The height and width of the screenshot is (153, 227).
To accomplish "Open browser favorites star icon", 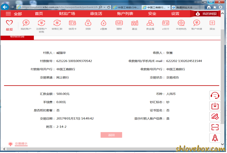I will pos(215,7).
